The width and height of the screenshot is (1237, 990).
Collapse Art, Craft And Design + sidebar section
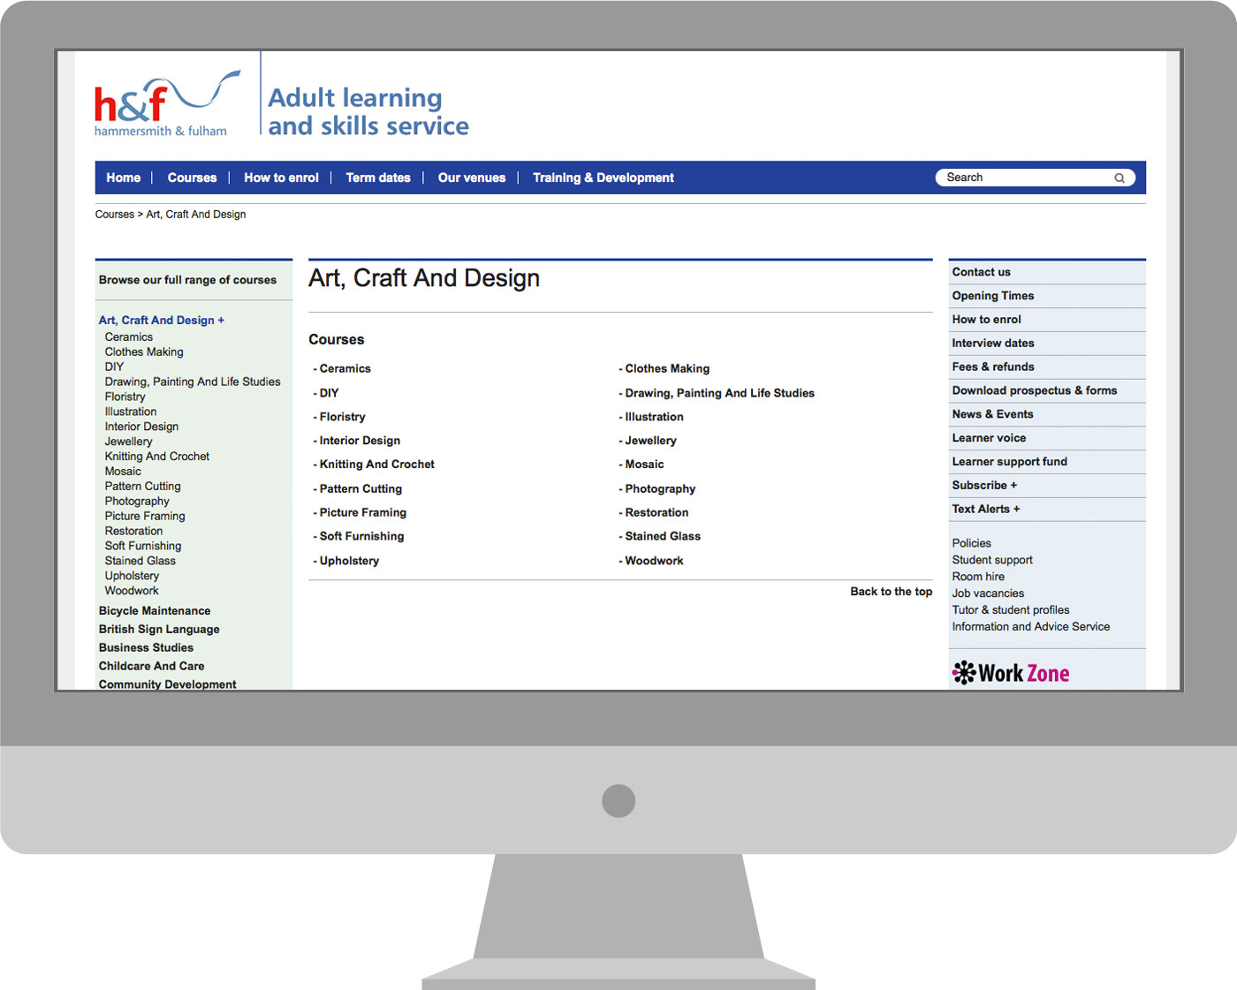point(162,320)
